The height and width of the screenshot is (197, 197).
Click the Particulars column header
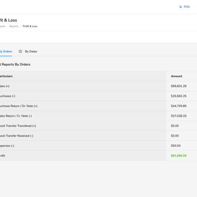6,76
